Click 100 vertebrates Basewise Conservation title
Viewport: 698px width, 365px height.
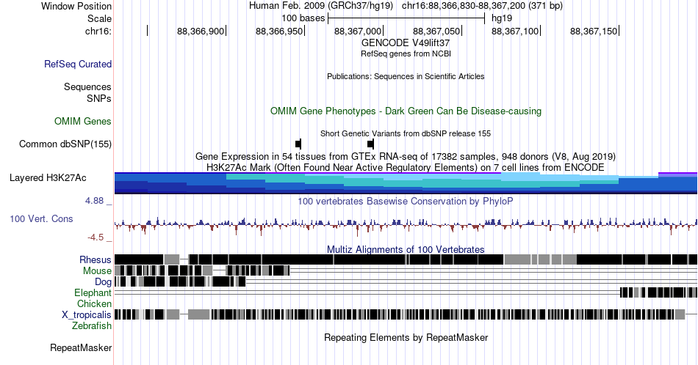[406, 201]
